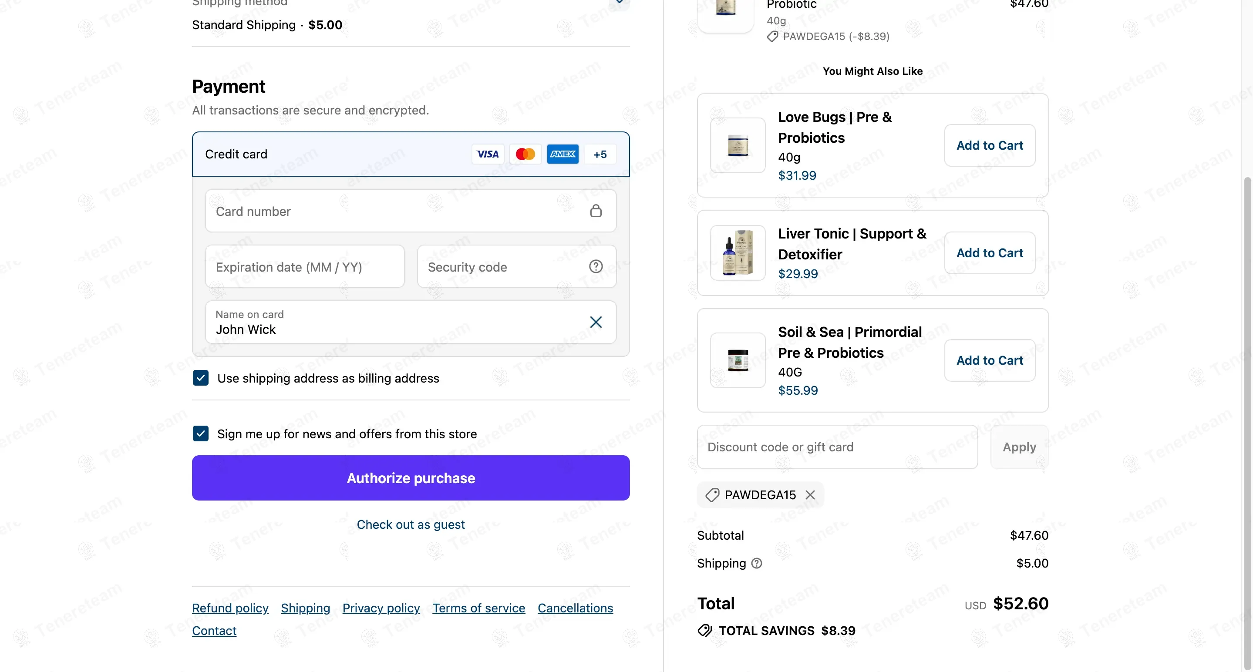Click the Authorize purchase button
1253x672 pixels.
click(x=411, y=478)
